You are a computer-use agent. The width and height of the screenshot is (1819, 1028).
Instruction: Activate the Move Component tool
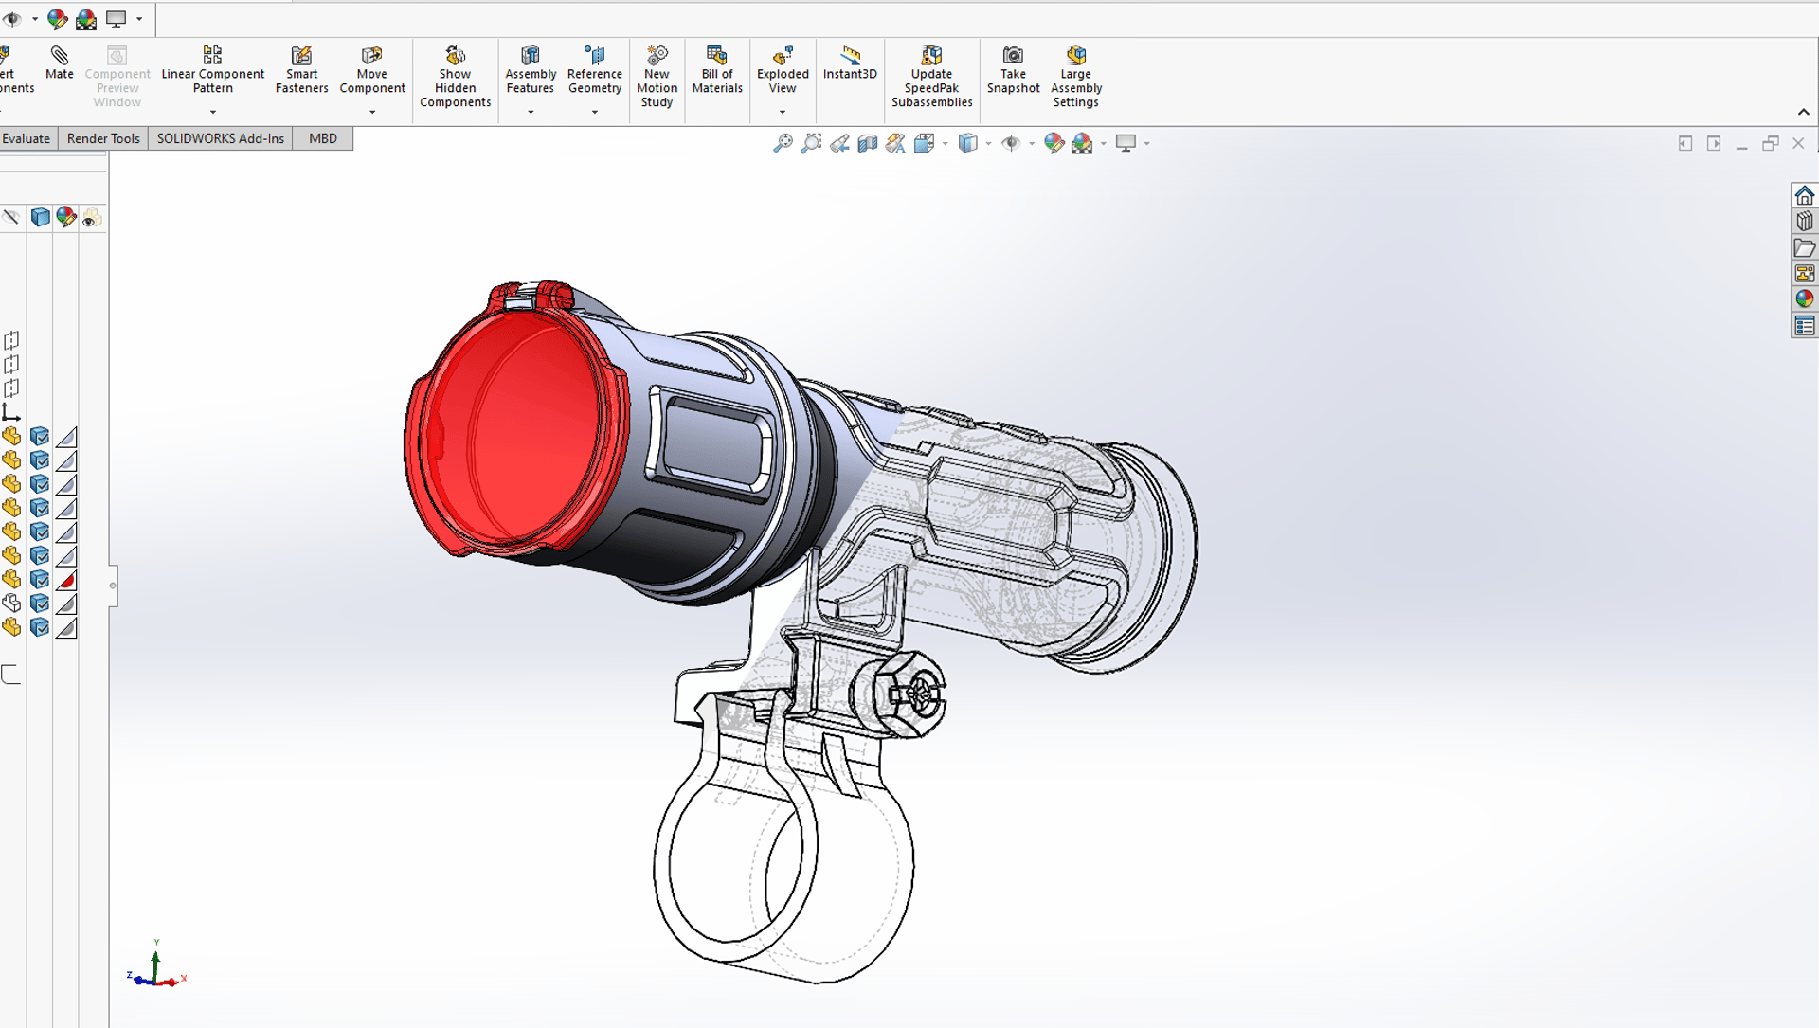pos(372,70)
